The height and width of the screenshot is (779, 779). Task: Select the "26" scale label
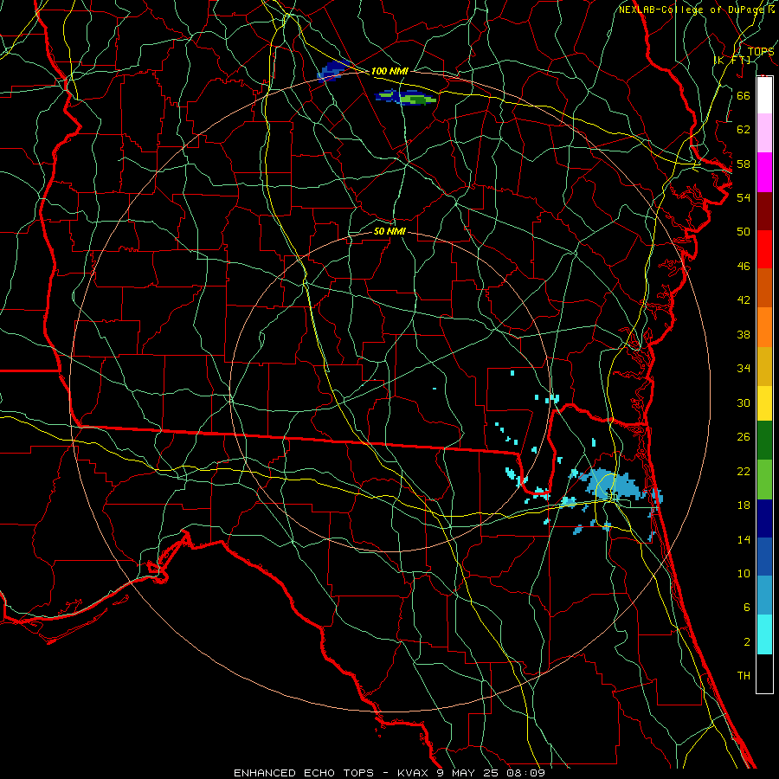pyautogui.click(x=744, y=437)
